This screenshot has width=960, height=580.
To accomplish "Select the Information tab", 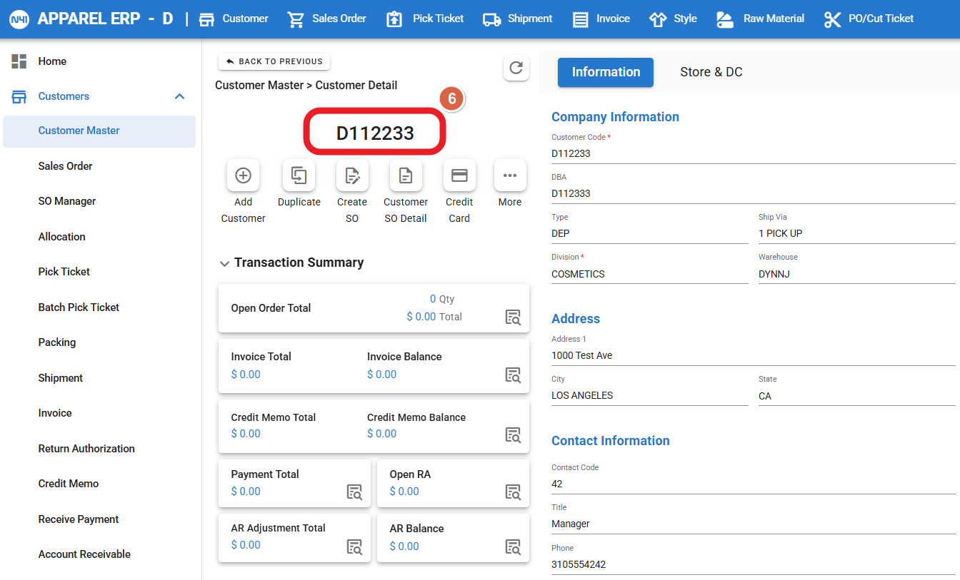I will pos(606,72).
